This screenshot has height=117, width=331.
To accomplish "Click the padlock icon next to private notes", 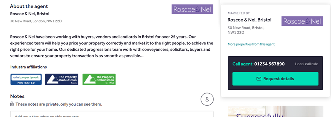I will [x=12, y=104].
